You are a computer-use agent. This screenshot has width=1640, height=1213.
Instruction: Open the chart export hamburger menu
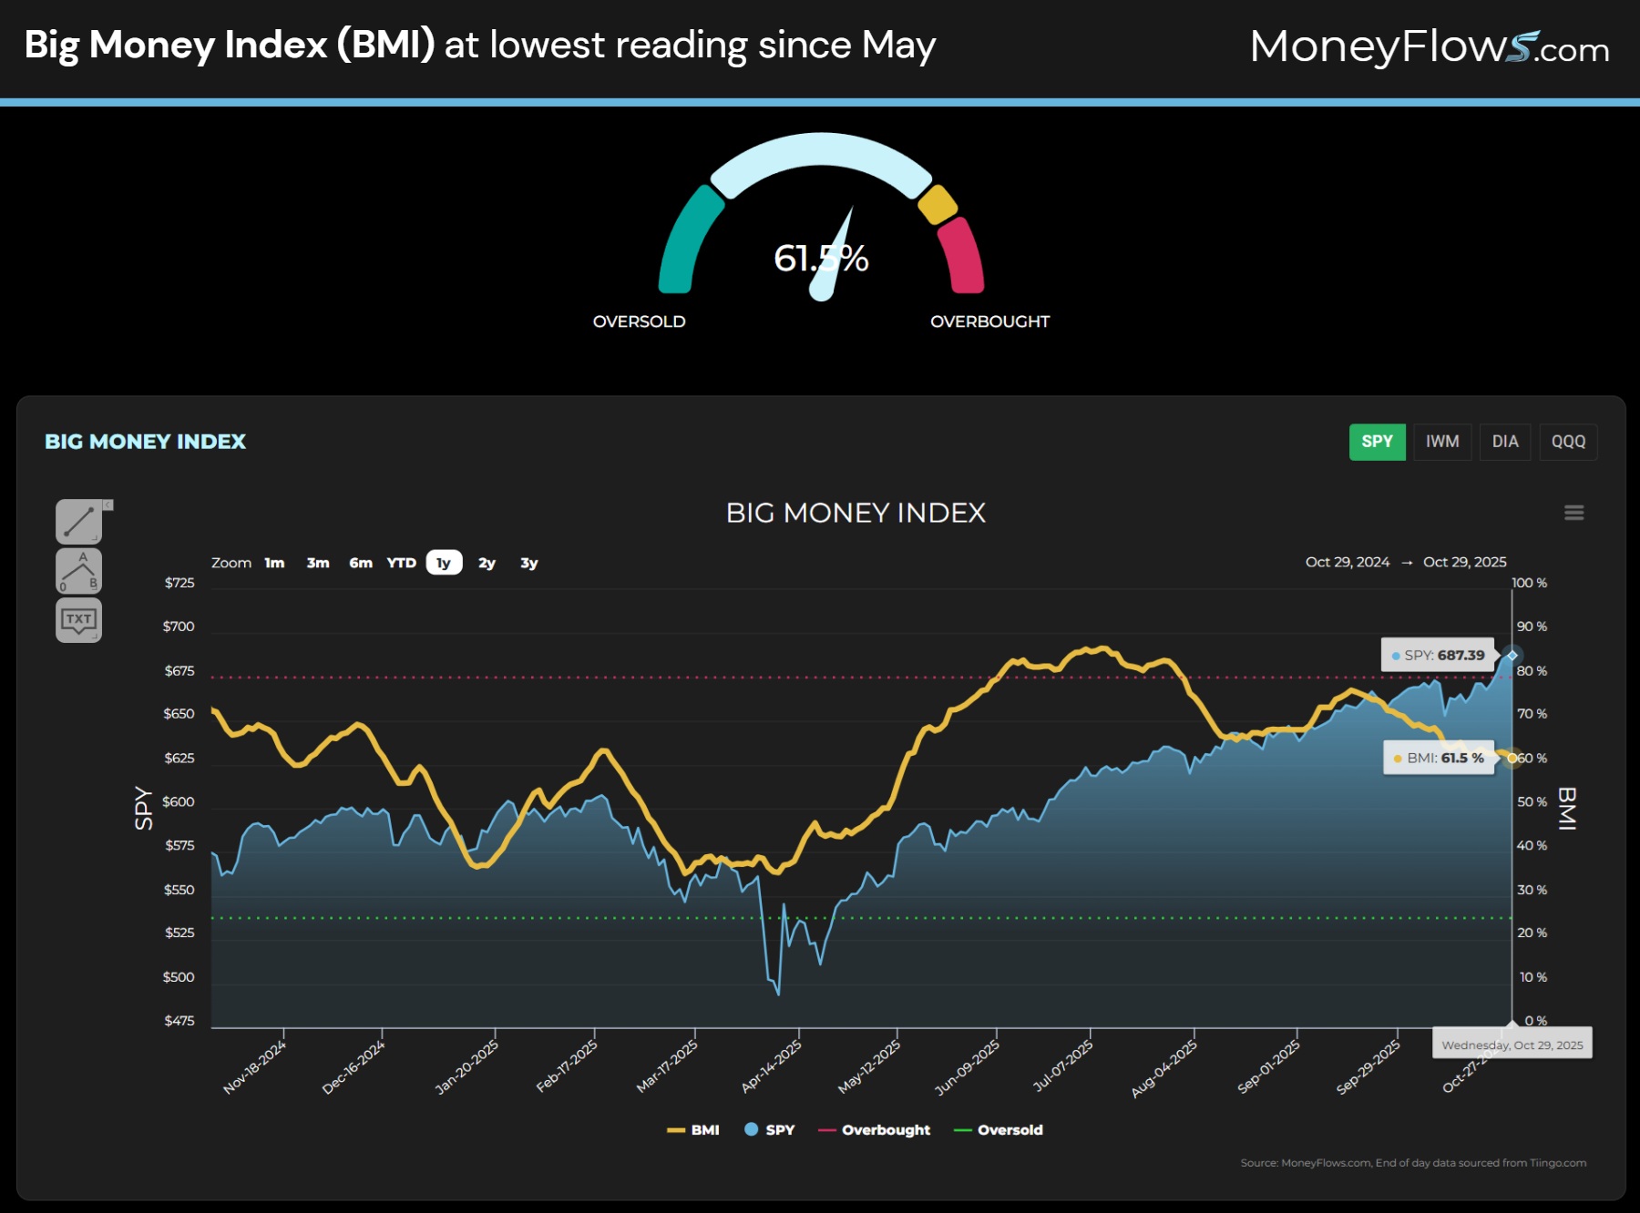(x=1573, y=513)
